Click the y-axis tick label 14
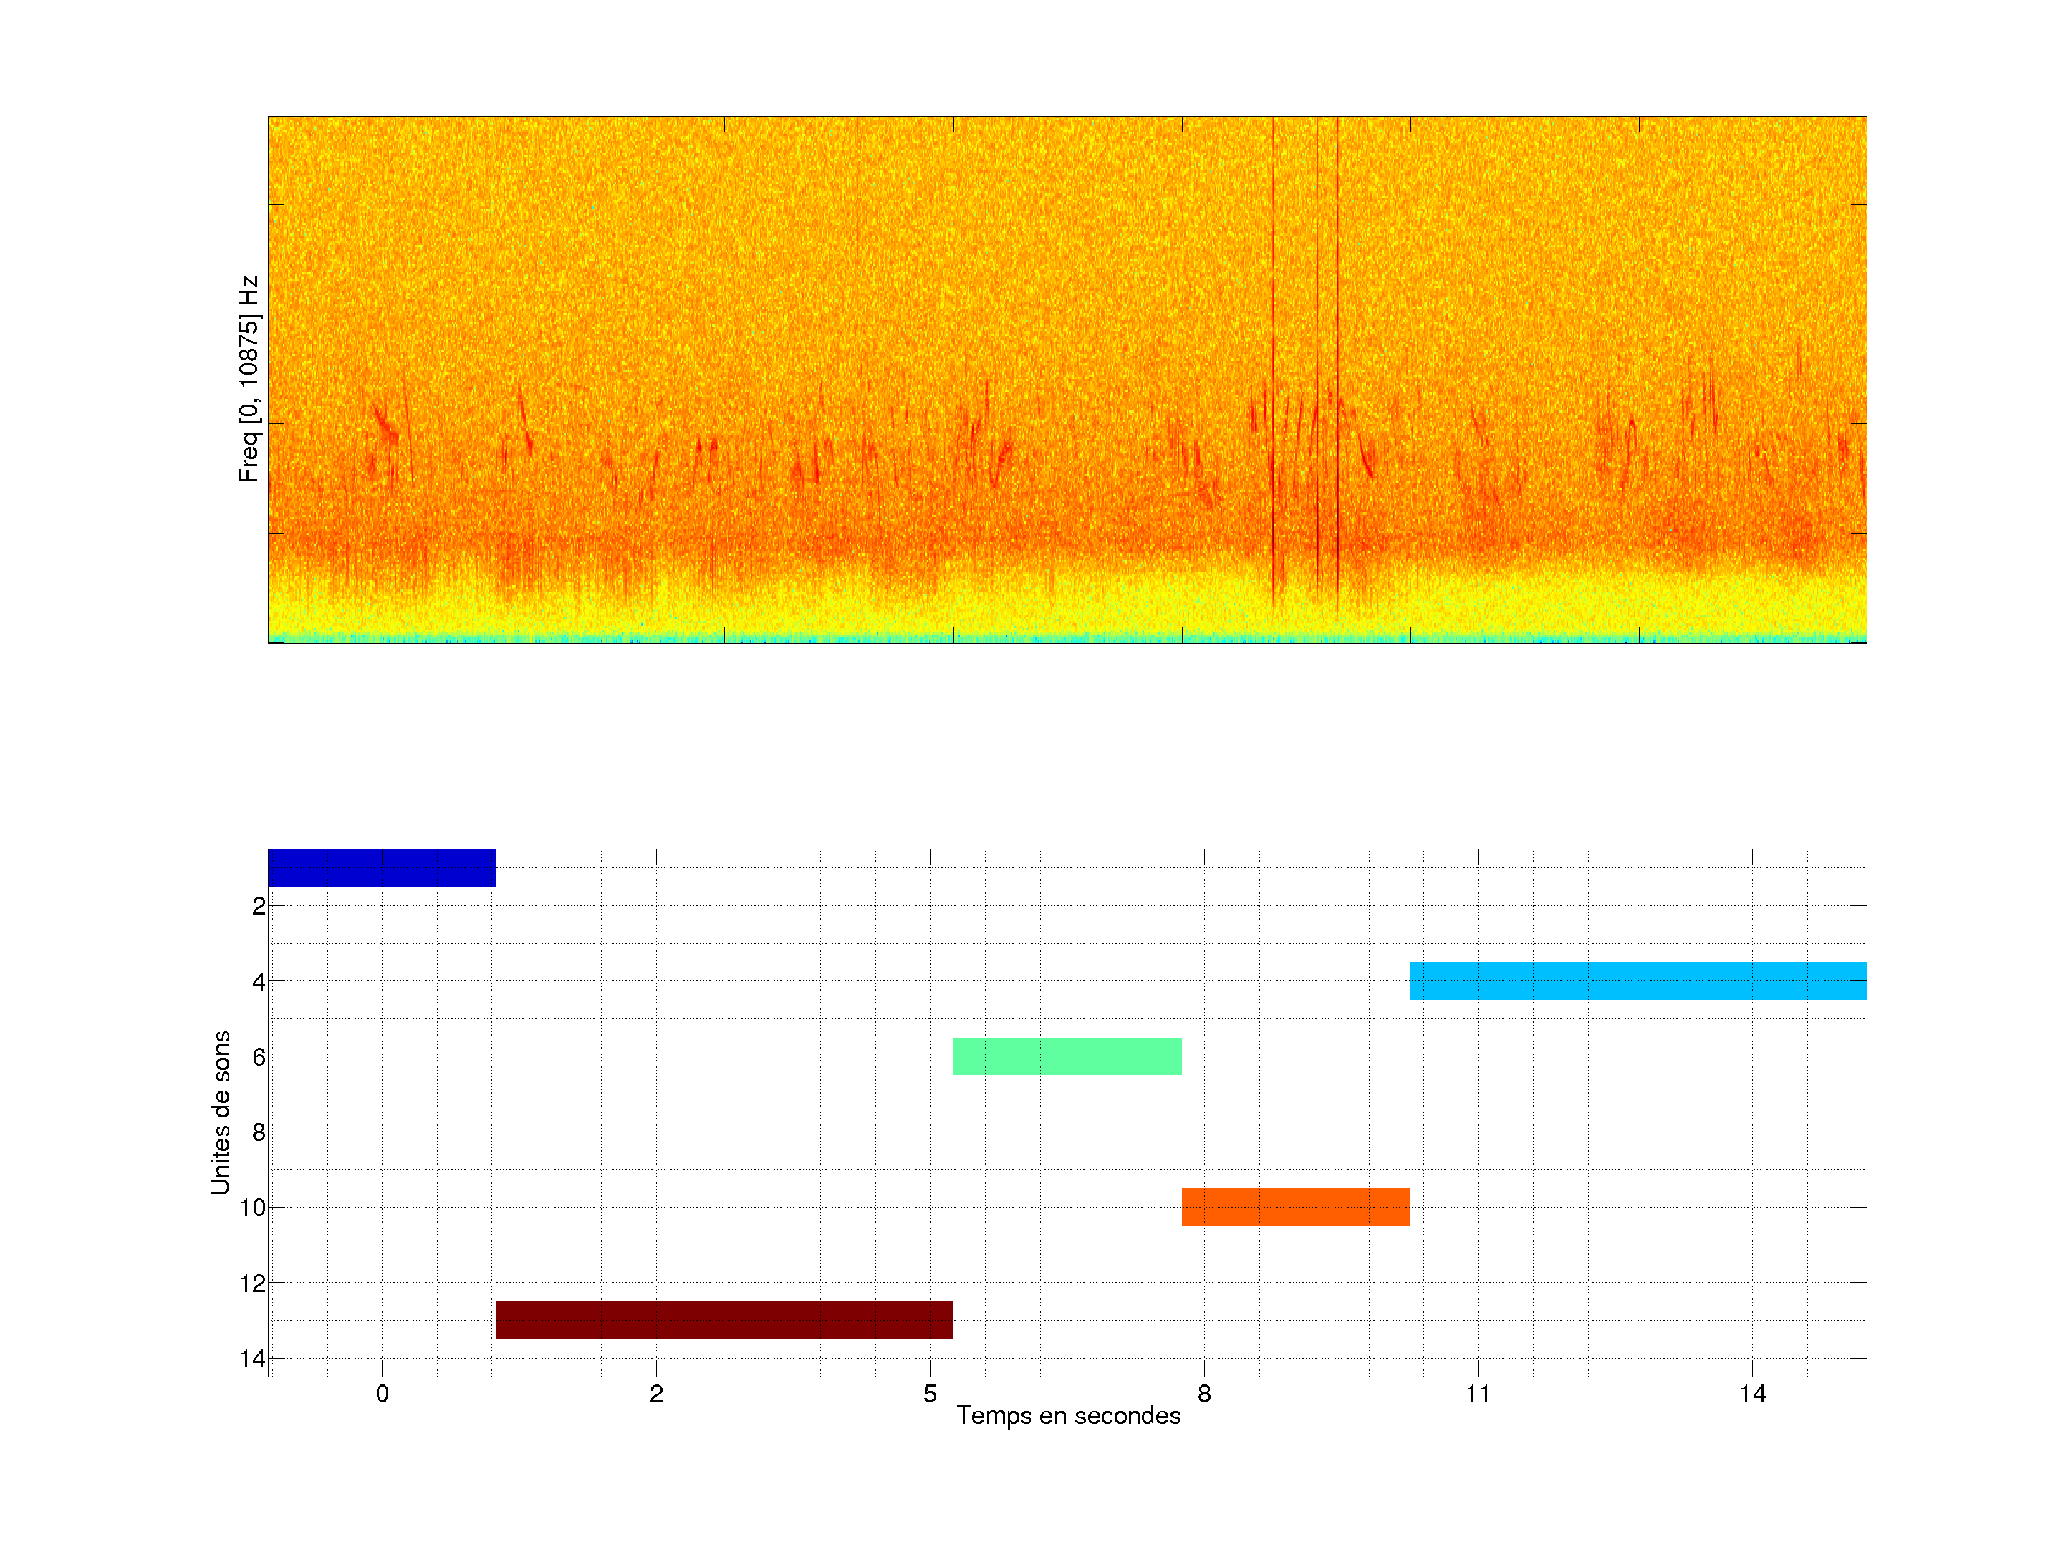This screenshot has width=2063, height=1547. coord(252,1359)
